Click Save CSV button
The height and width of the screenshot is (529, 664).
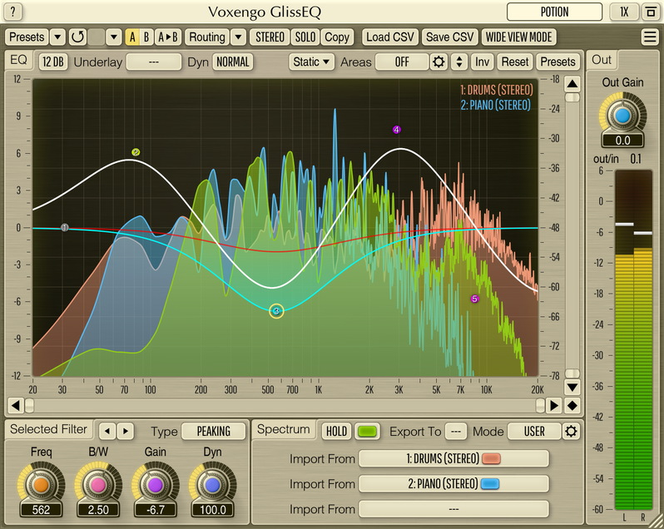pyautogui.click(x=449, y=37)
